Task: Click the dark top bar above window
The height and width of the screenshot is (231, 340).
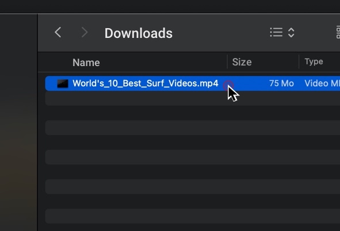Action: (x=170, y=6)
